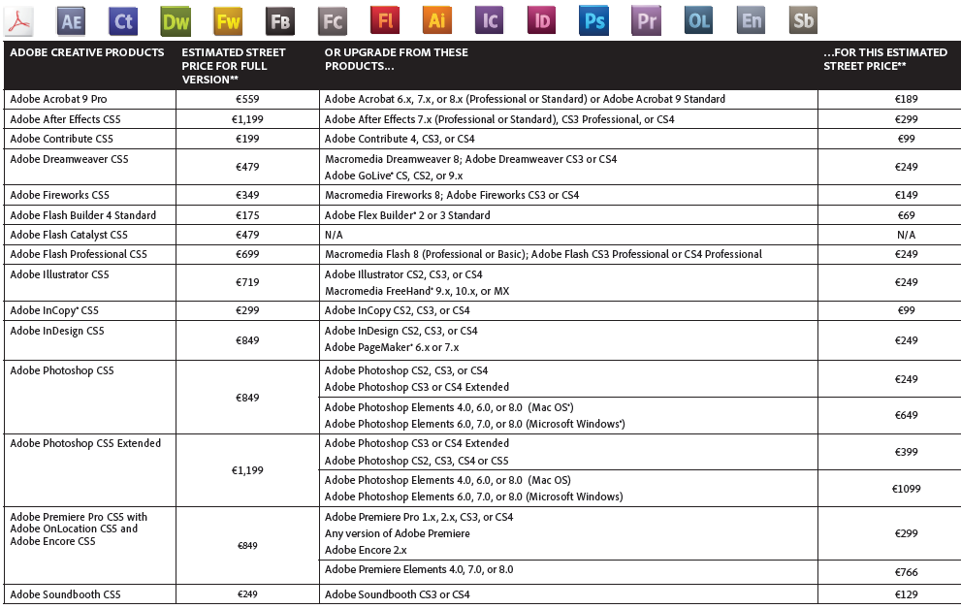Click the €719 Illustrator full price
961x609 pixels.
[x=247, y=282]
